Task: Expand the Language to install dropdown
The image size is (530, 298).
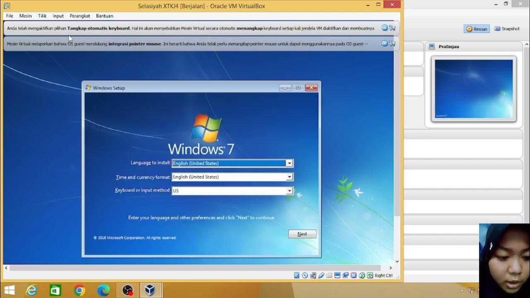Action: click(289, 163)
